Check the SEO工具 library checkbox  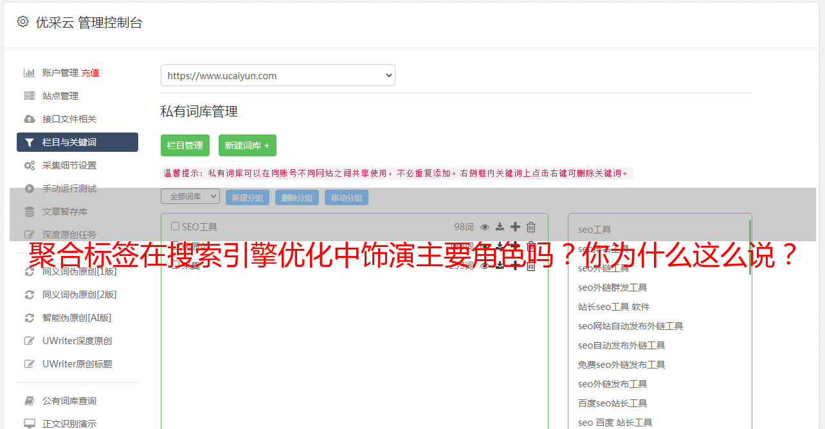click(x=175, y=226)
